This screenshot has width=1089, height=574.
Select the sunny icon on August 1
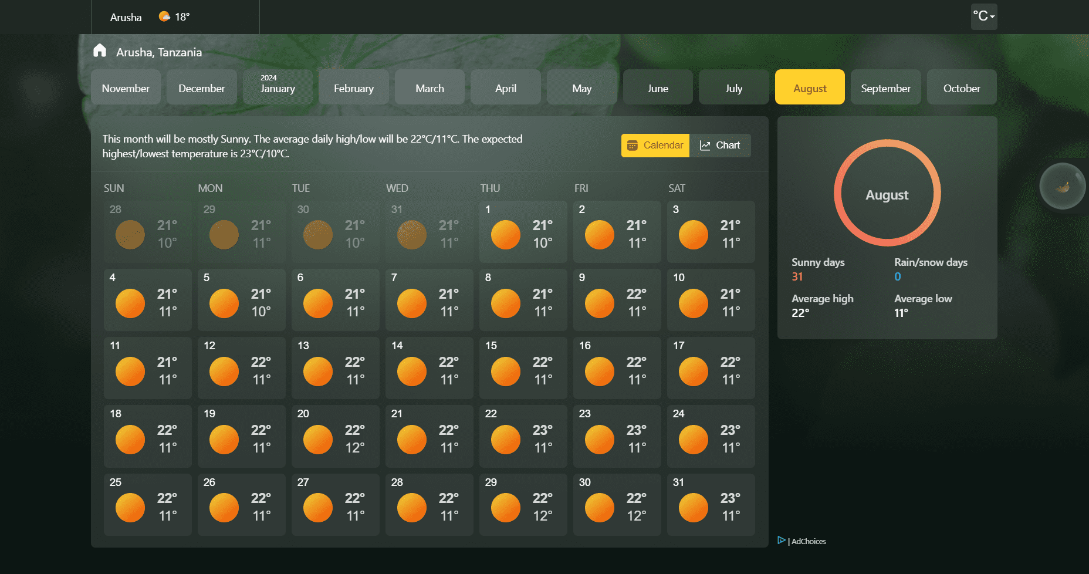click(x=505, y=234)
